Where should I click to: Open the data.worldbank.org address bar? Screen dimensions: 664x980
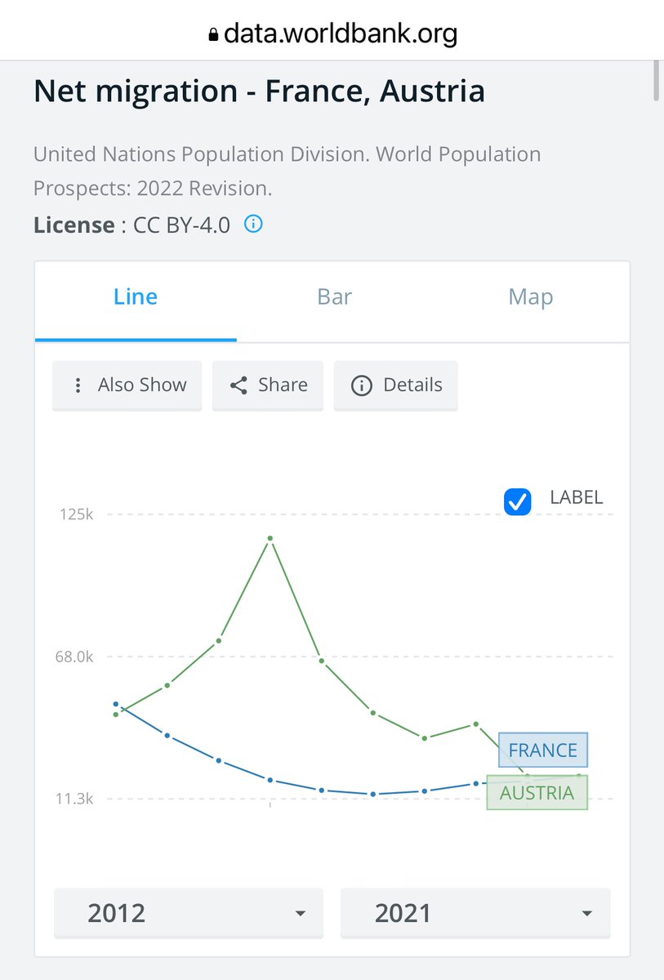(332, 33)
